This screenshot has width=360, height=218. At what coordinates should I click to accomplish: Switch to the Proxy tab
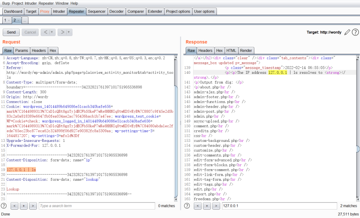(45, 11)
